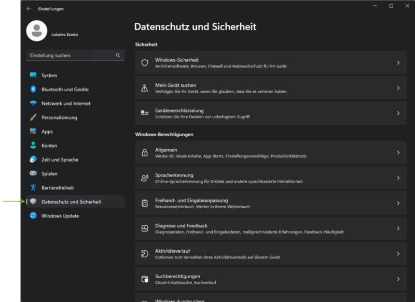Click the locator icon in Mein Gerät suchen row
This screenshot has height=302, width=415.
click(x=145, y=88)
